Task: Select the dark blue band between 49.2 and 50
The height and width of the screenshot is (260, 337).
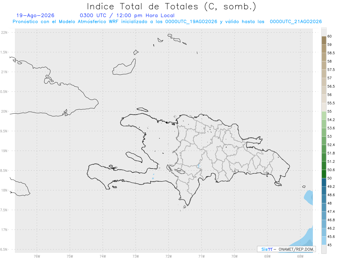Action: click(324, 182)
